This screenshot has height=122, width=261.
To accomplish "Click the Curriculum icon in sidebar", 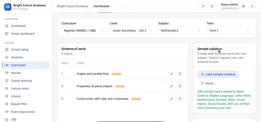I will (x=7, y=65).
